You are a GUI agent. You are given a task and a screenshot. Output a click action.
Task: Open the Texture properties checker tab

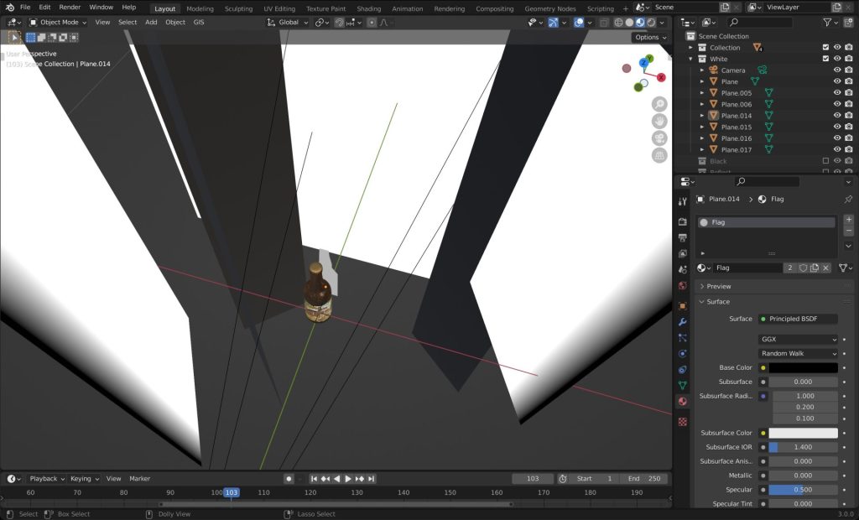pyautogui.click(x=683, y=421)
